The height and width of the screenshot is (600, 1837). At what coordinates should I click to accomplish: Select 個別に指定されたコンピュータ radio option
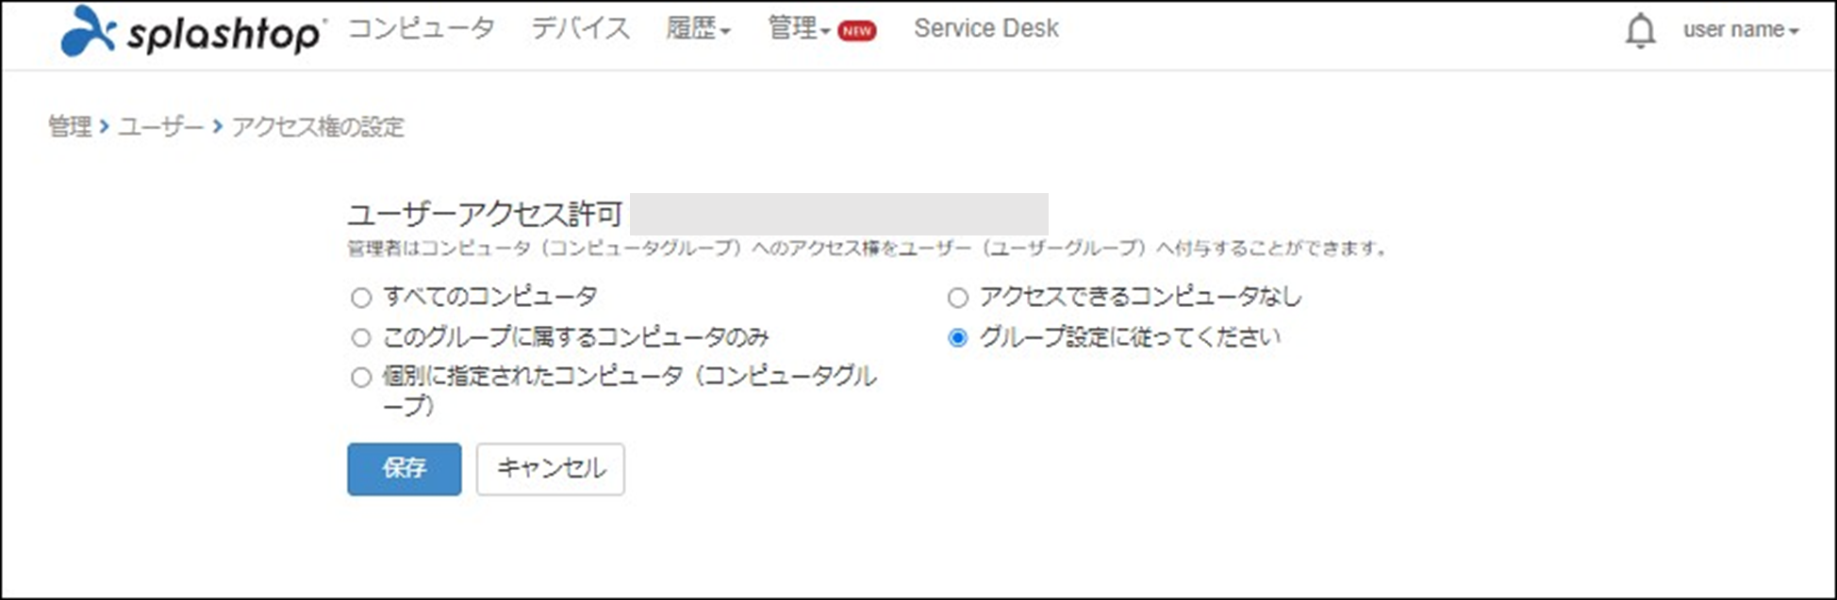tap(360, 378)
